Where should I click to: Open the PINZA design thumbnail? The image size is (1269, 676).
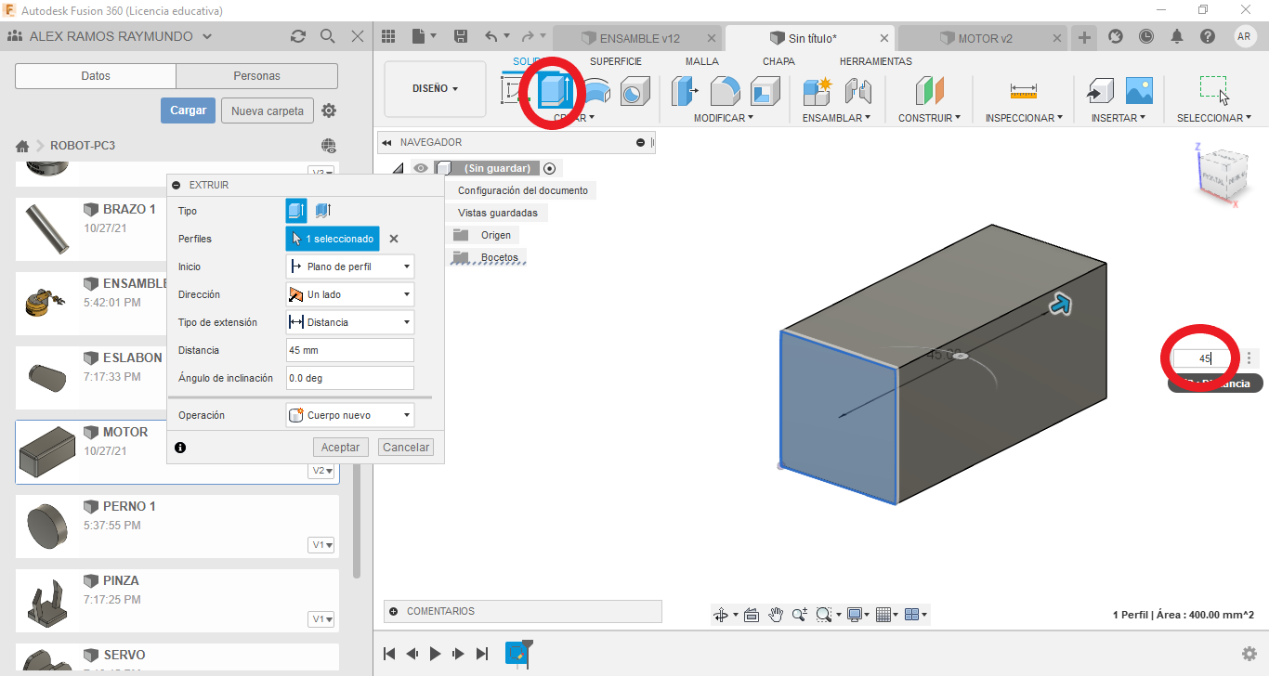[x=46, y=604]
